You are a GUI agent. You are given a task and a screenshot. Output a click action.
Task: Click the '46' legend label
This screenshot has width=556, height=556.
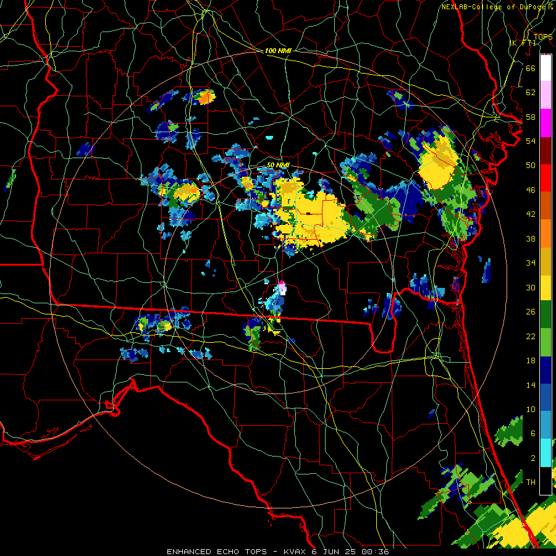(531, 190)
